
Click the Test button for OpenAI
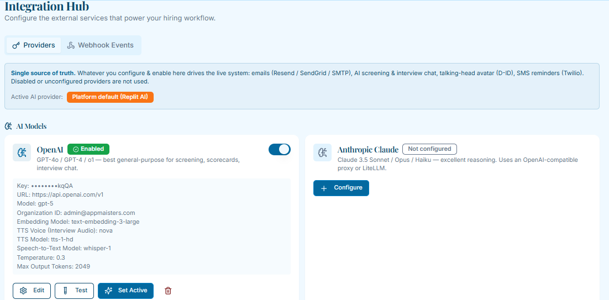[74, 291]
